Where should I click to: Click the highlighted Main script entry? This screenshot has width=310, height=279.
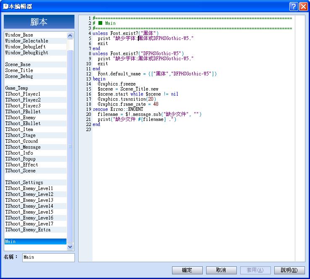click(35, 242)
